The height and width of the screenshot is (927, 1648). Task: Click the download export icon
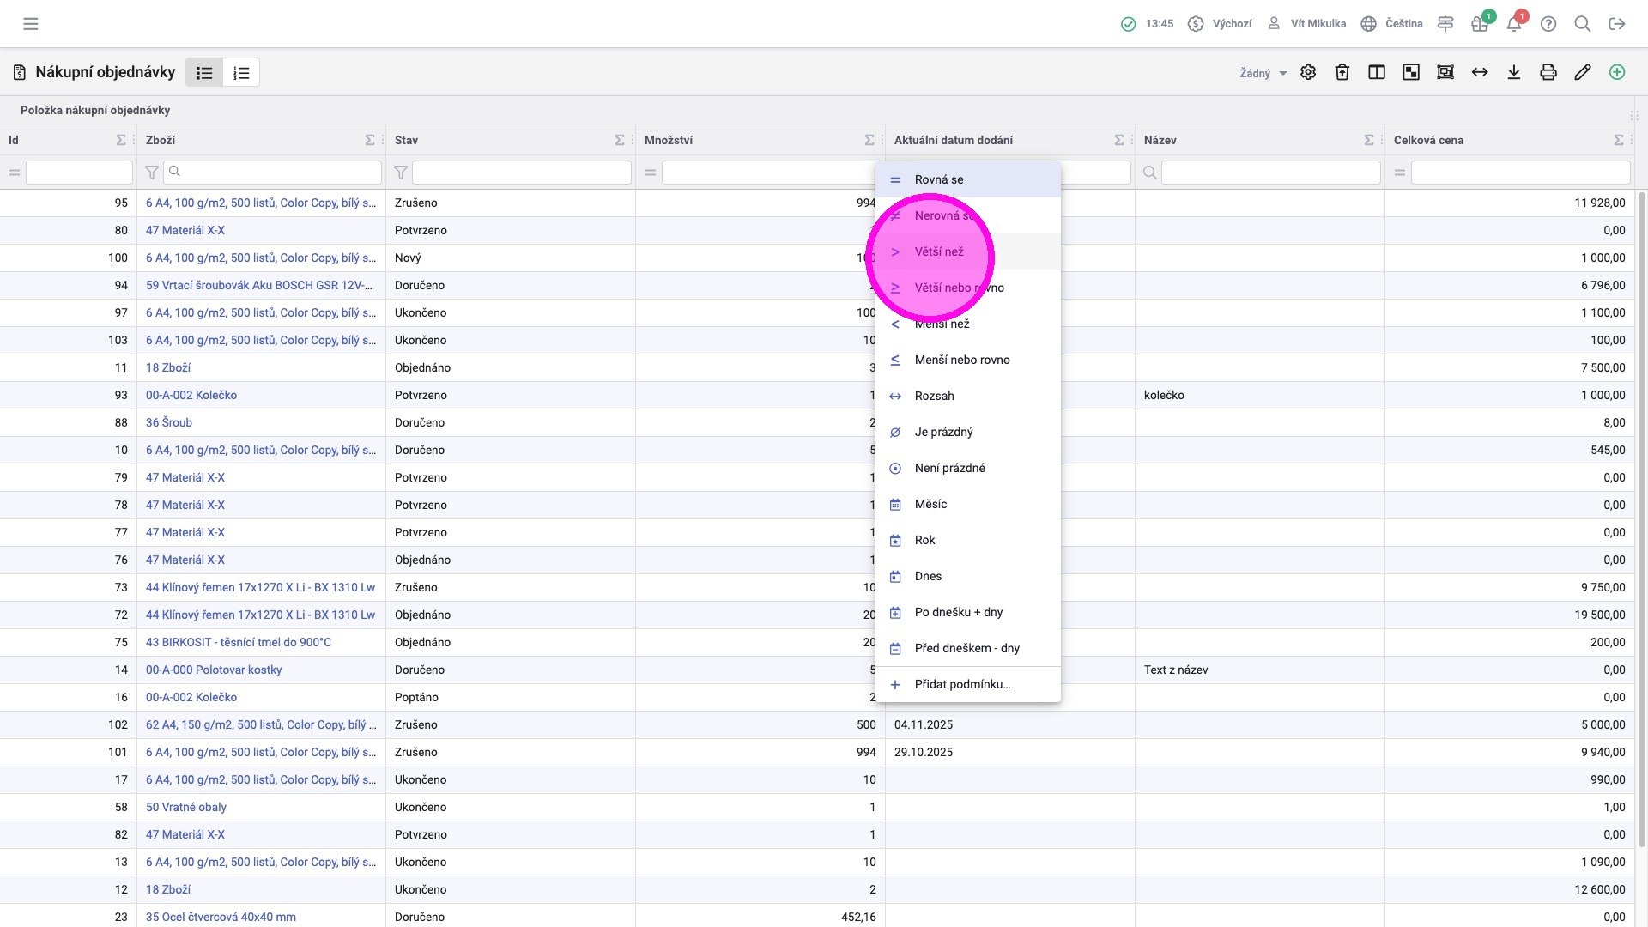pos(1514,73)
